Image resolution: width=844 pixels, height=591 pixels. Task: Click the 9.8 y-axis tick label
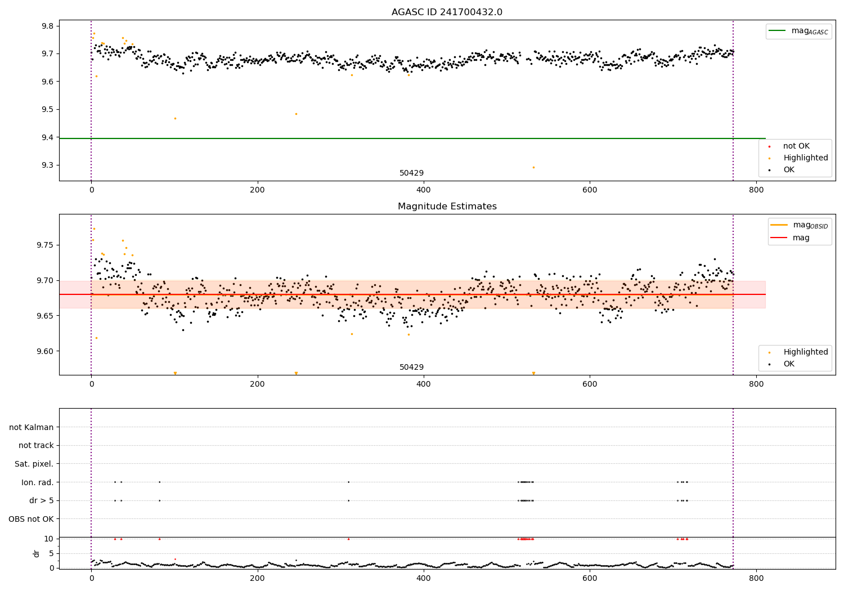47,26
